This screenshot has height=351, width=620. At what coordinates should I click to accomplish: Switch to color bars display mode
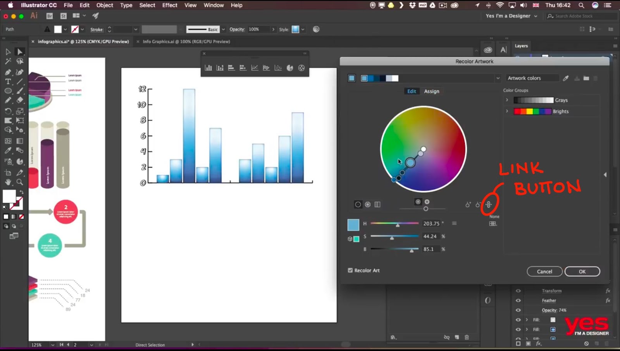click(x=377, y=204)
